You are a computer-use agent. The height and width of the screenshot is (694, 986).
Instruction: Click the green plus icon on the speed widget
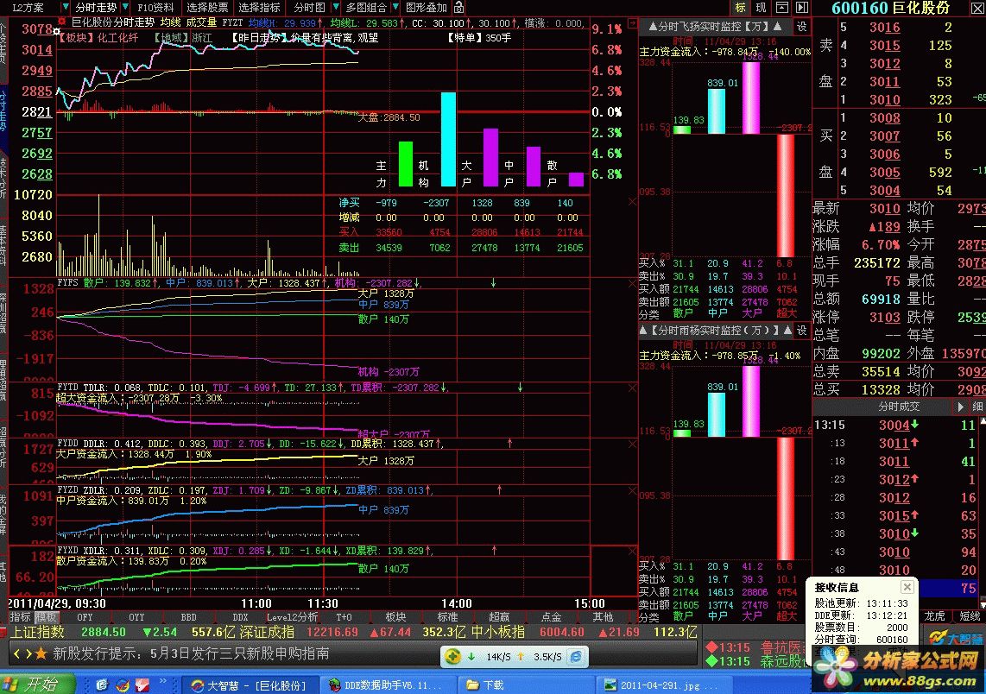coord(452,656)
